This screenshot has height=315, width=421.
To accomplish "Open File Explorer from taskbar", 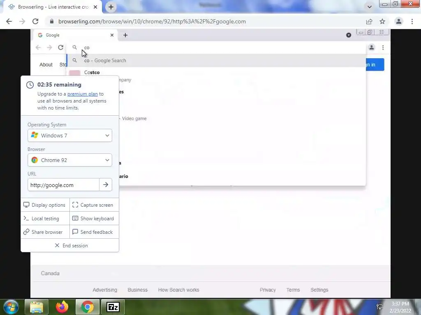I will point(37,307).
